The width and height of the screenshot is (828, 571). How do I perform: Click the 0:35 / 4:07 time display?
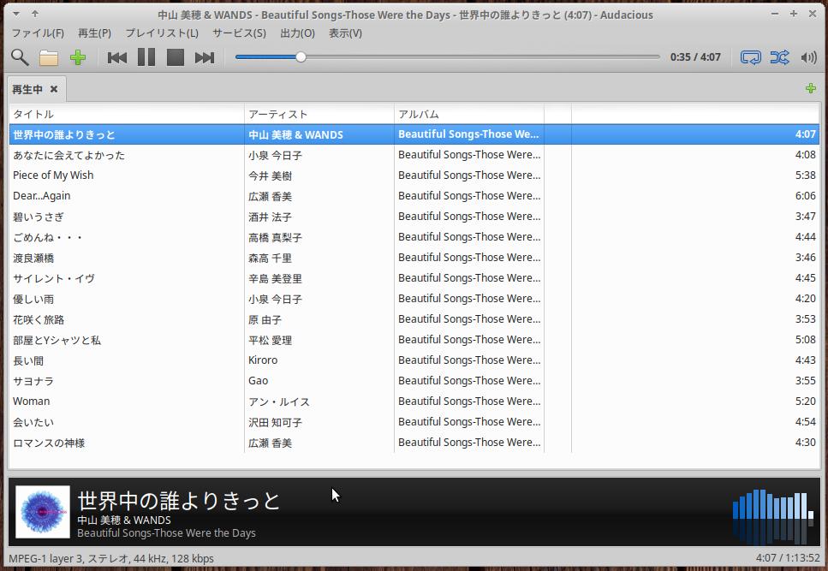(x=695, y=57)
